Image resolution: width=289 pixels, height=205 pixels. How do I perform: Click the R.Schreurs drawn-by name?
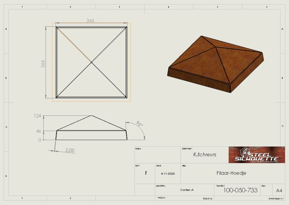point(204,155)
